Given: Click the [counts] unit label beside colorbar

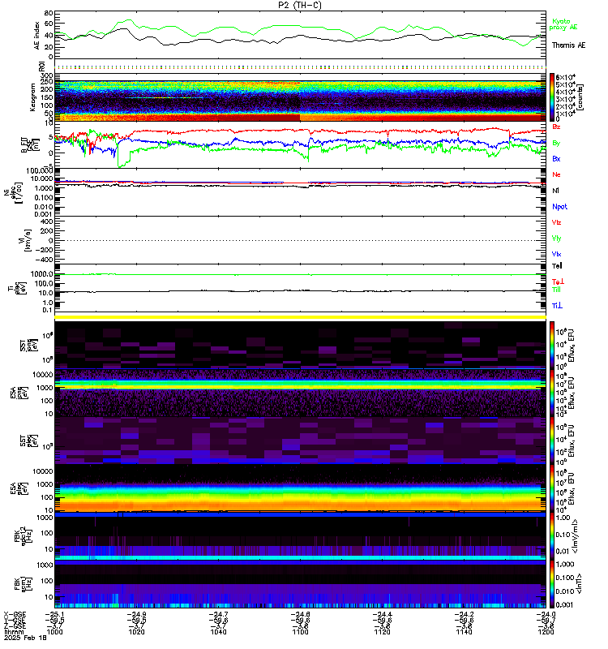Looking at the screenshot, I should (x=580, y=97).
